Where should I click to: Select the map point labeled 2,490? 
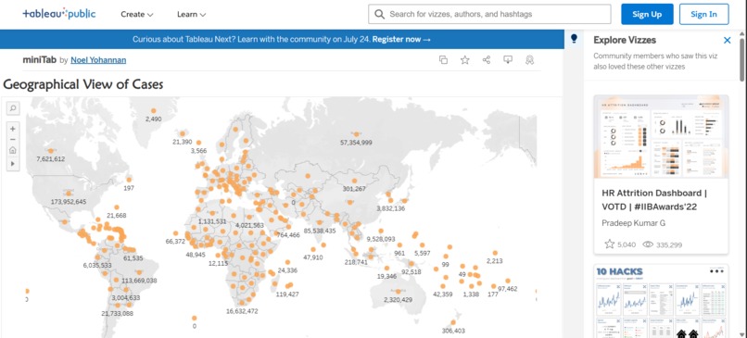(154, 111)
